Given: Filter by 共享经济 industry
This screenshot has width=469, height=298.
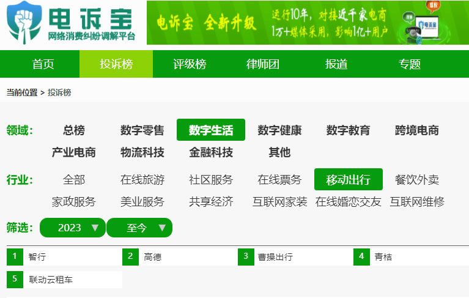Looking at the screenshot, I should pyautogui.click(x=211, y=202).
